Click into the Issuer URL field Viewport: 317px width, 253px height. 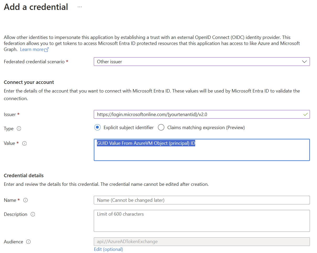click(202, 114)
